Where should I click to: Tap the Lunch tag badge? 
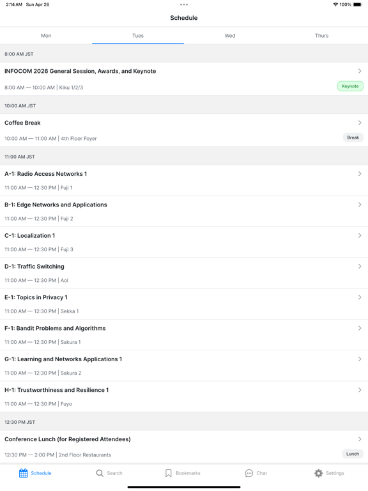[353, 454]
